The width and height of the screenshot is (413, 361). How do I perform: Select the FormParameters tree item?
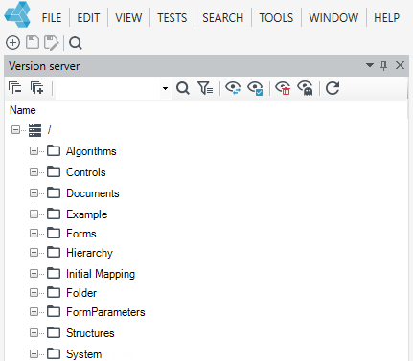[105, 312]
